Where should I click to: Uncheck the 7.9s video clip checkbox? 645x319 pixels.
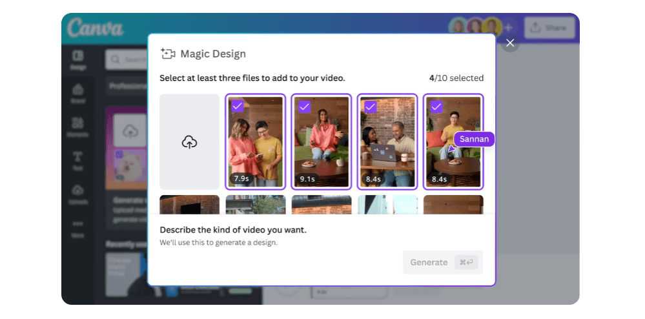(238, 107)
